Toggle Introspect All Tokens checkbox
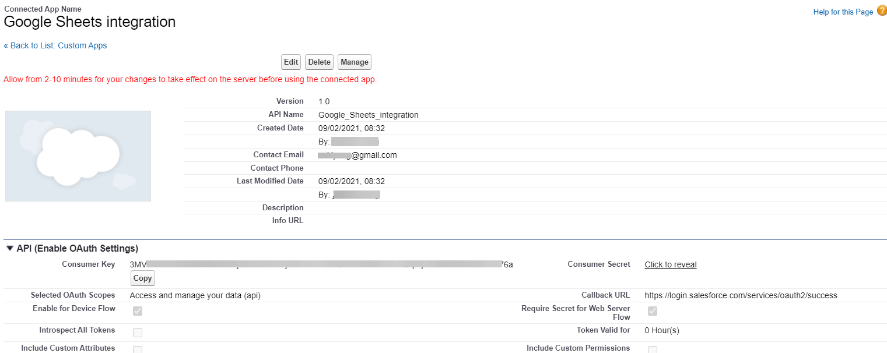 (138, 333)
